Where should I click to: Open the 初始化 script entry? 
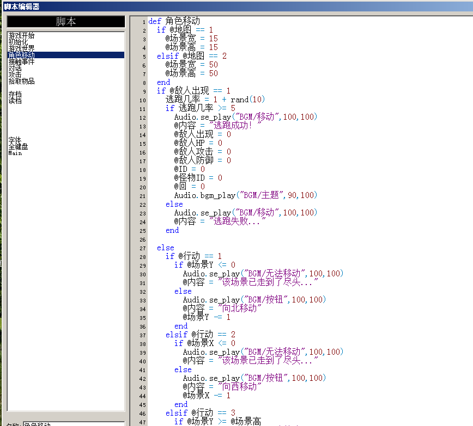[18, 42]
